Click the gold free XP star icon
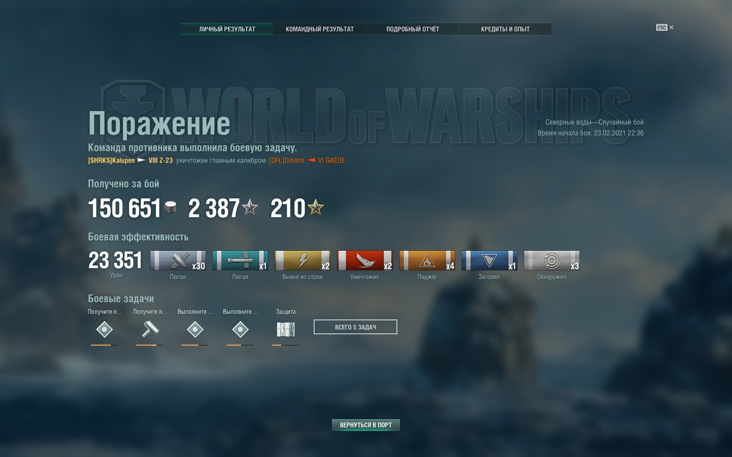This screenshot has width=732, height=457. (x=316, y=208)
